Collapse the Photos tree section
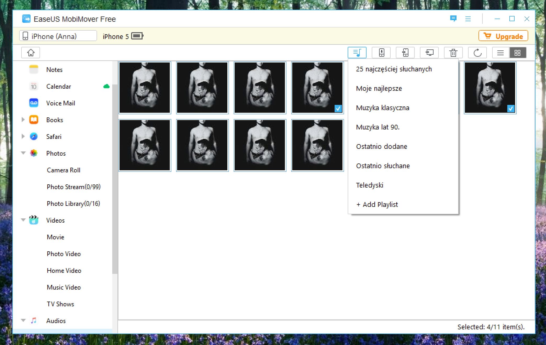Screen dimensions: 546x345 pos(23,153)
